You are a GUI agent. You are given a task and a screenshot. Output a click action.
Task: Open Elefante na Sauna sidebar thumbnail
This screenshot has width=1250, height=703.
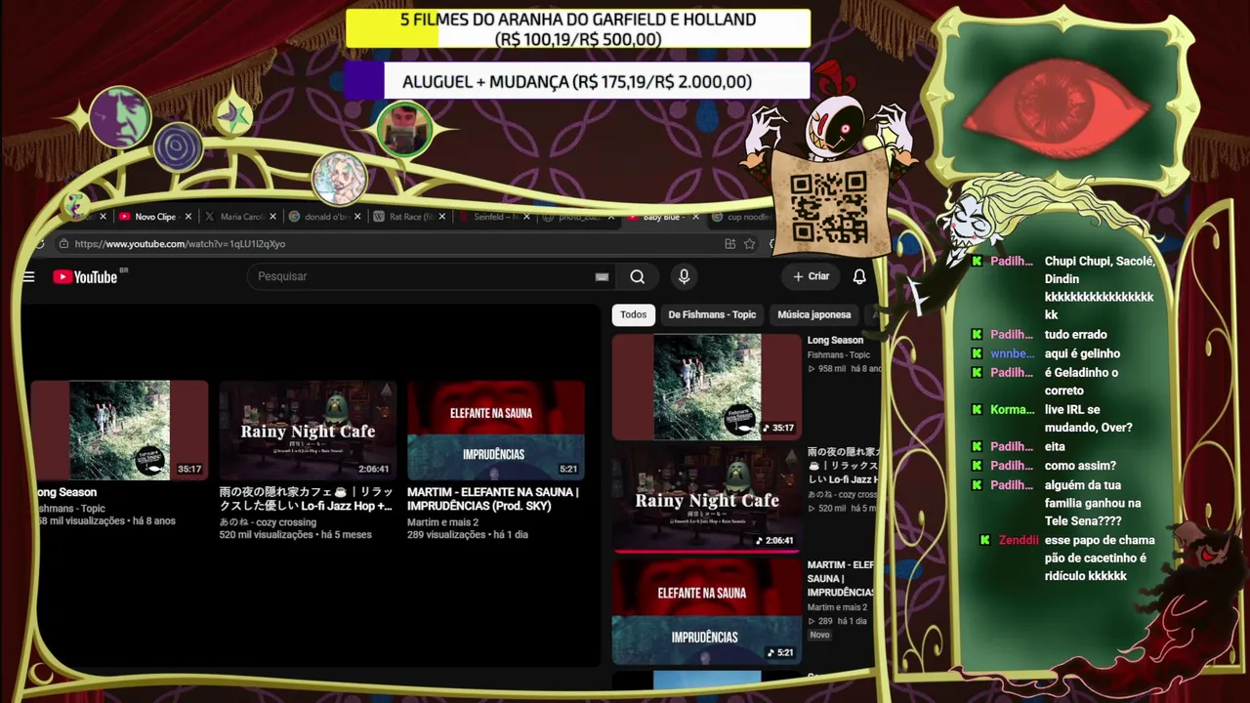[x=706, y=610]
